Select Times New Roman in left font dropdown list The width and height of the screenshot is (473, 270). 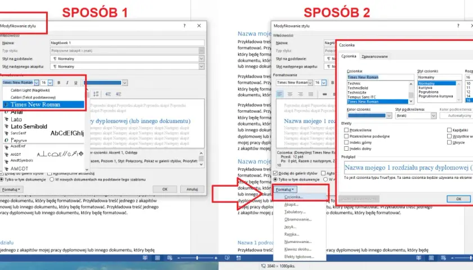click(x=43, y=105)
